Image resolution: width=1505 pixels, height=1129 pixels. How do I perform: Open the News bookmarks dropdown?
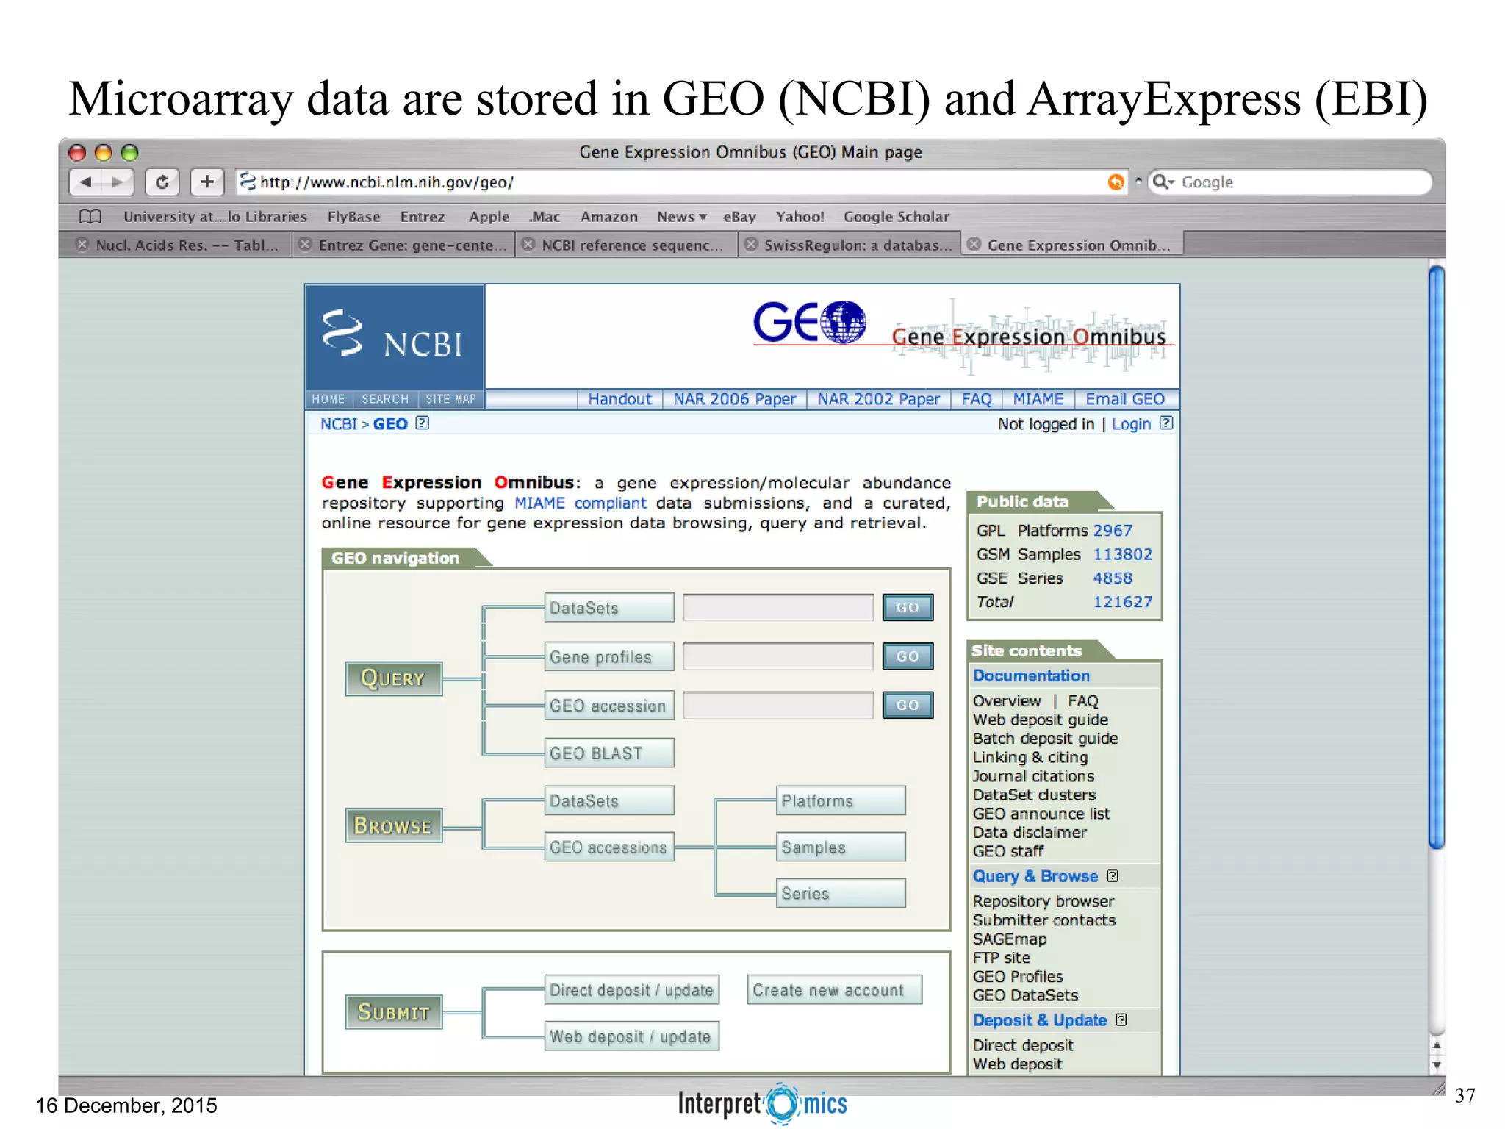point(682,217)
